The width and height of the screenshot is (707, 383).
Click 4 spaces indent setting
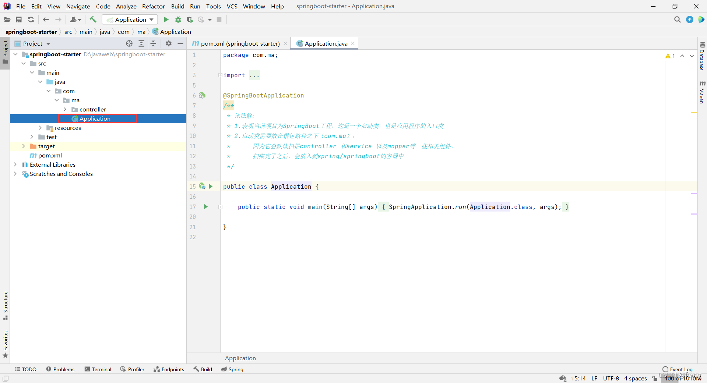pyautogui.click(x=635, y=378)
